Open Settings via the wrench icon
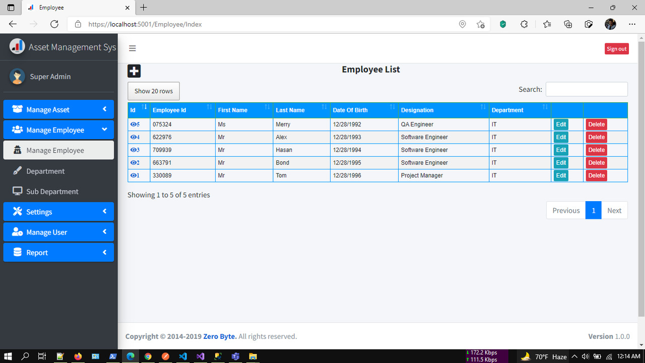The width and height of the screenshot is (645, 363). [17, 211]
